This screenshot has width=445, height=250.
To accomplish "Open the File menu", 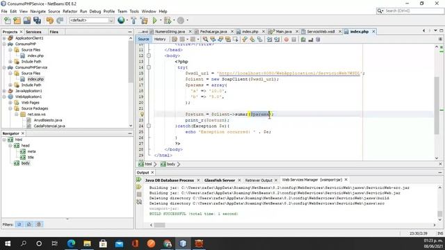I will pyautogui.click(x=4, y=11).
